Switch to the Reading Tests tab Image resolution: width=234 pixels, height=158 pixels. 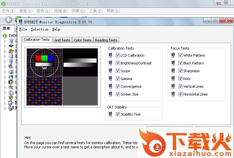(x=106, y=40)
